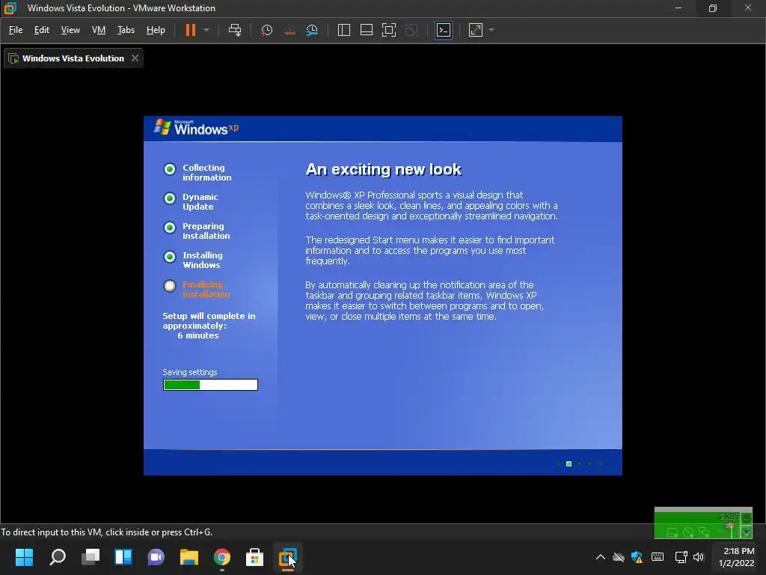The width and height of the screenshot is (766, 575).
Task: Open File Explorer from the taskbar
Action: [189, 557]
